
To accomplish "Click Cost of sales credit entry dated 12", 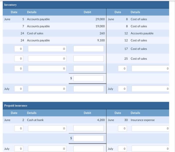I will [x=139, y=40].
